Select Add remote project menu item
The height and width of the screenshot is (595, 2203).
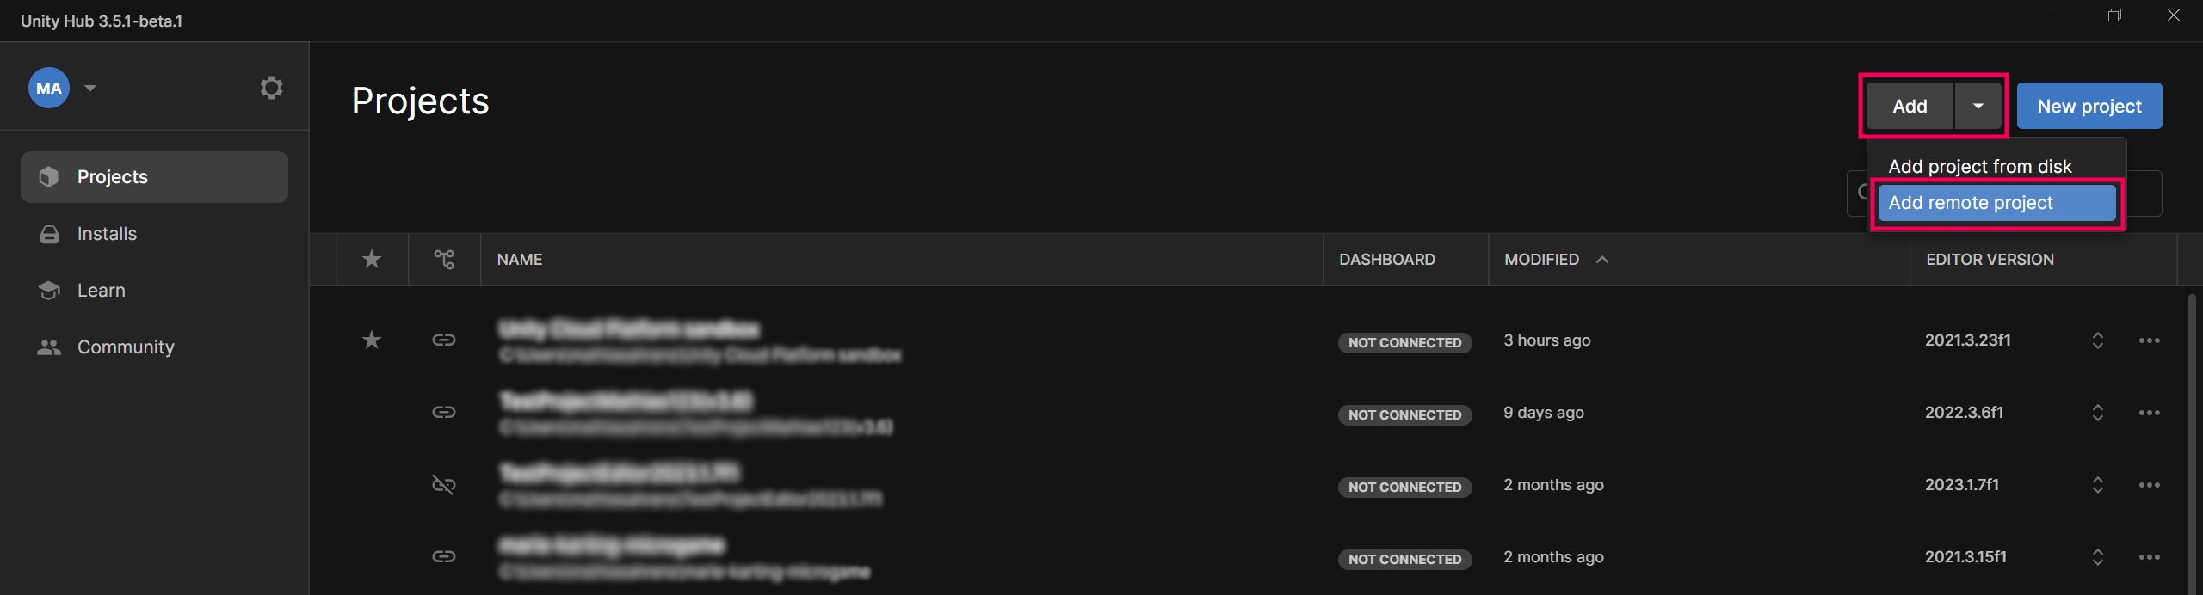[1996, 203]
